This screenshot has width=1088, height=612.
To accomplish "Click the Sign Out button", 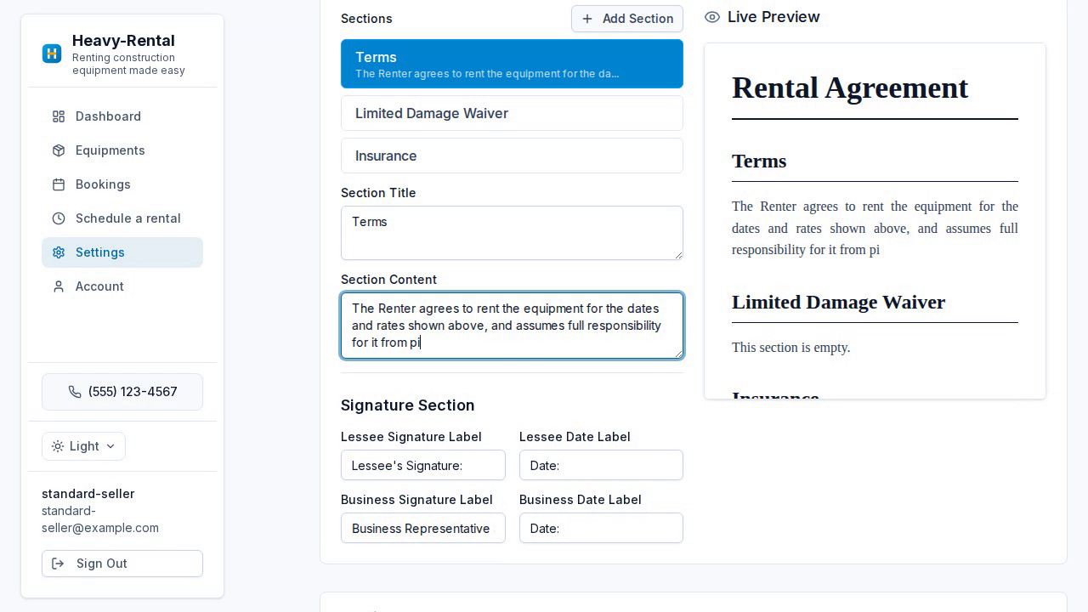I will [122, 564].
